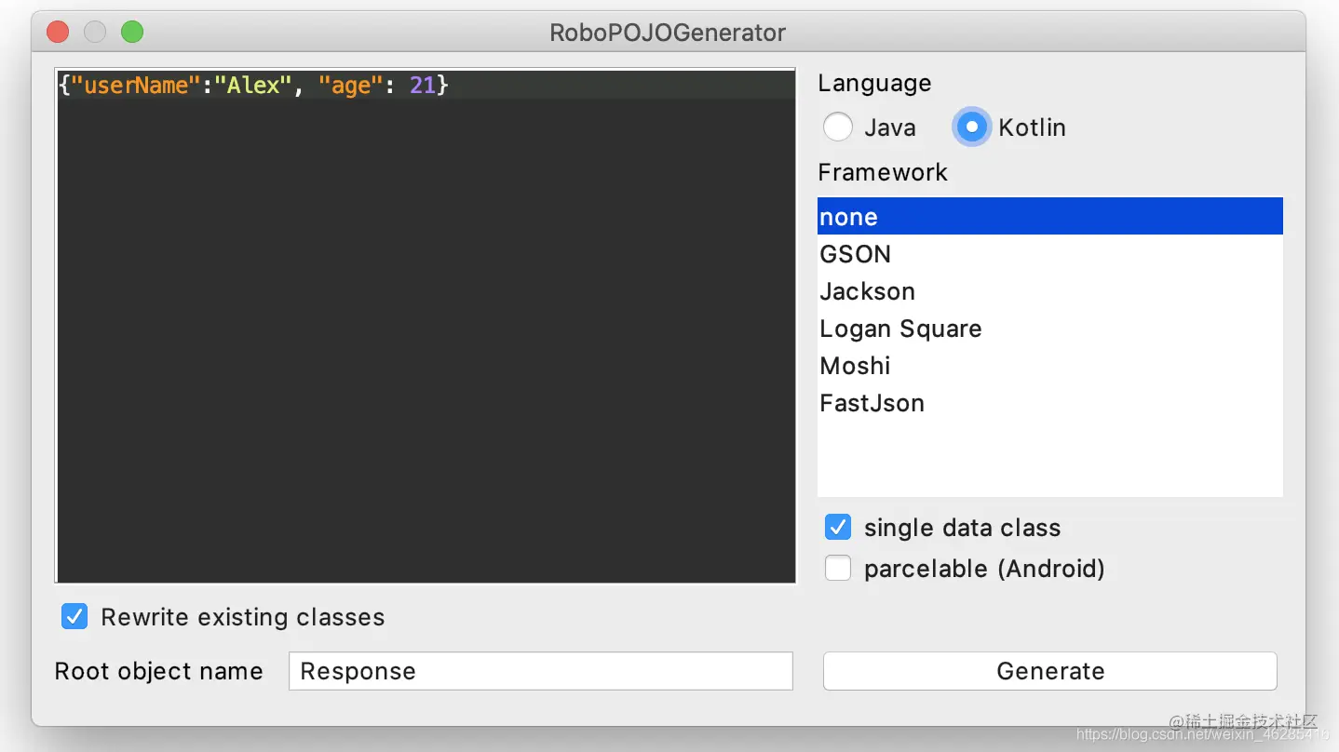Enable the parcelable (Android) checkbox
Image resolution: width=1339 pixels, height=752 pixels.
838,569
